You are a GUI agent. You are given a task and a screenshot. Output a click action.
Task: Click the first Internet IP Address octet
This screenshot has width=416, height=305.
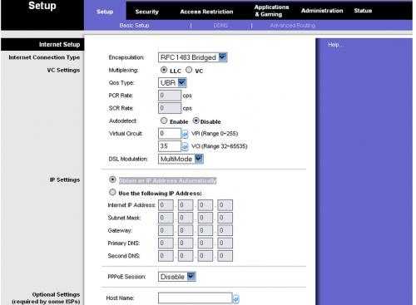166,205
